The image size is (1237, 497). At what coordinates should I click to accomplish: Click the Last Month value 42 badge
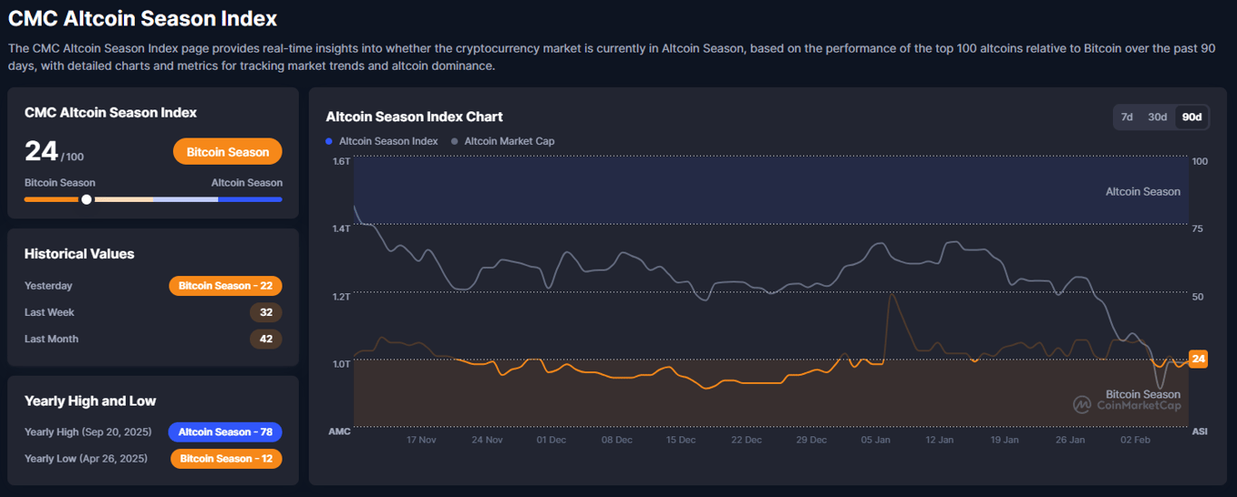(266, 339)
